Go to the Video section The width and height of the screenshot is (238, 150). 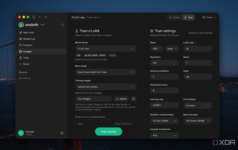click(209, 17)
